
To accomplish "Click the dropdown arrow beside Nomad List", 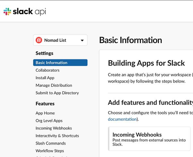I will point(82,40).
